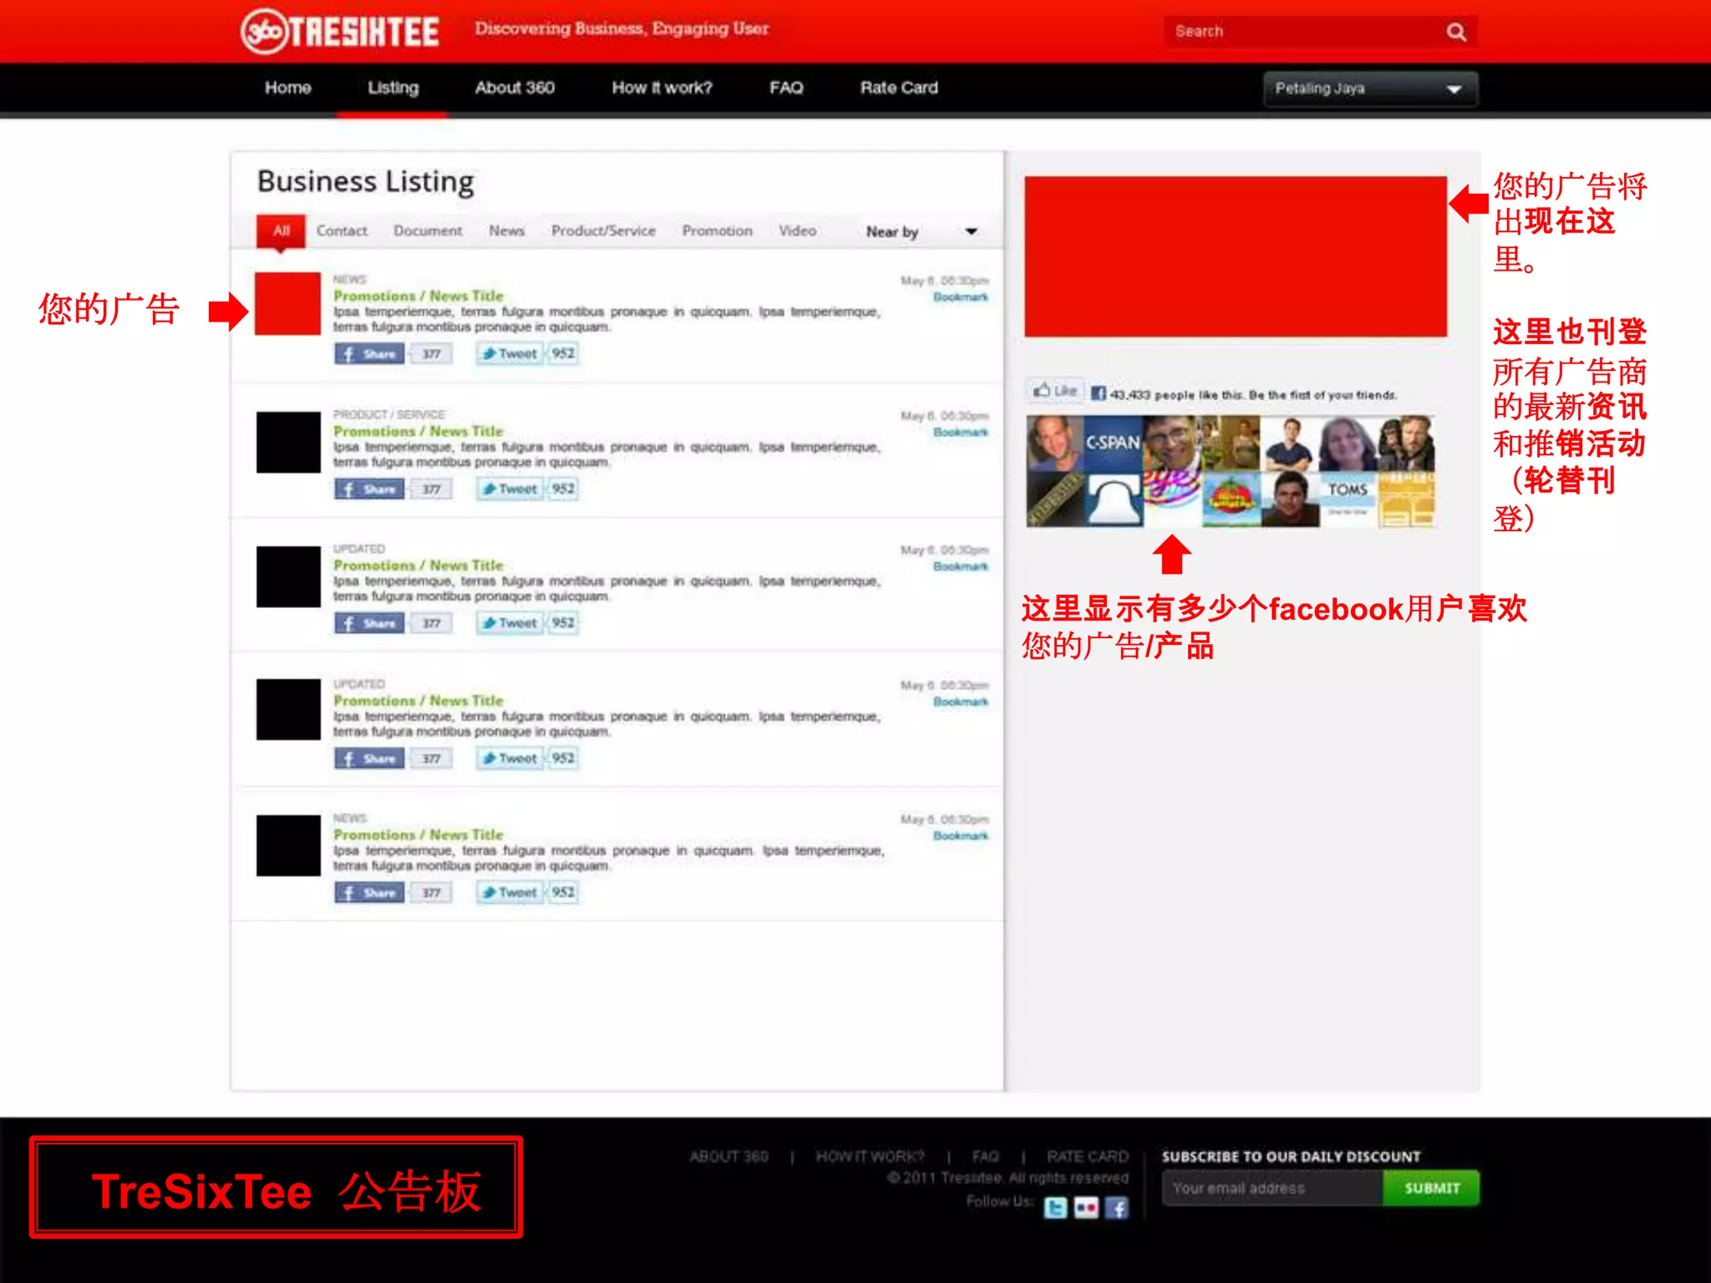Share second UPDATED listing on Facebook

pyautogui.click(x=369, y=758)
